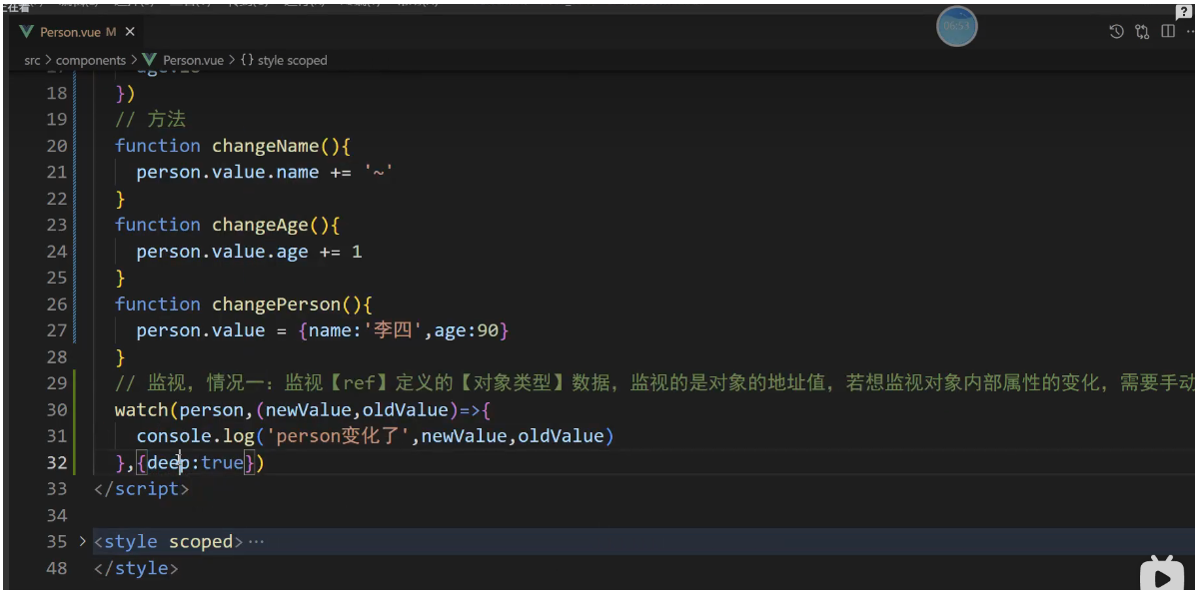The width and height of the screenshot is (1195, 593).
Task: Split the editor to the right
Action: (x=1168, y=31)
